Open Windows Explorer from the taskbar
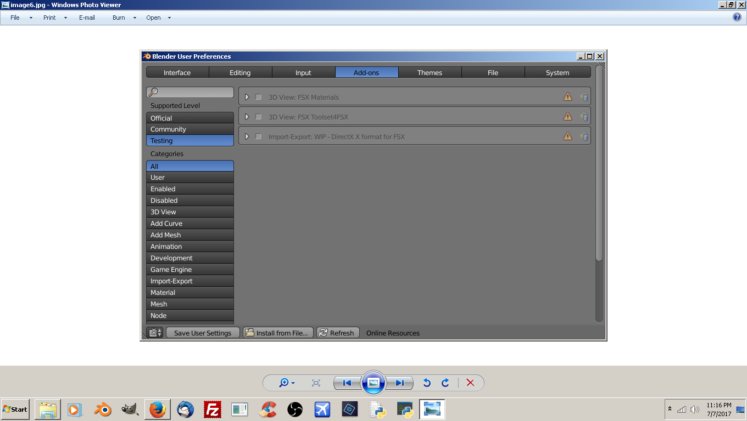 (x=47, y=409)
